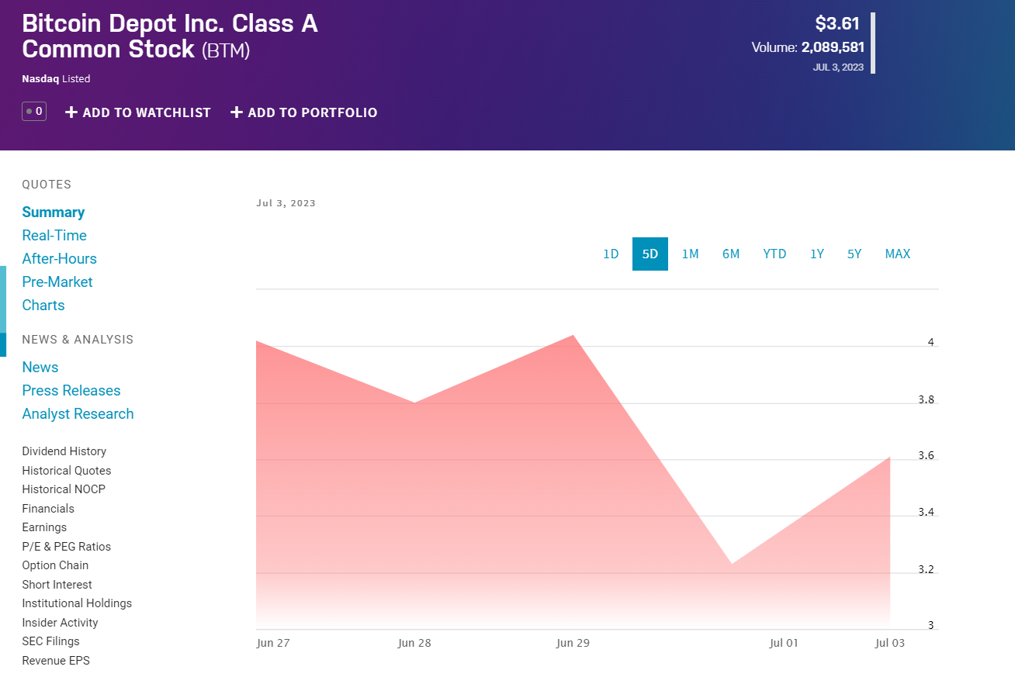Open the Charts page
The image size is (1015, 677).
pyautogui.click(x=43, y=306)
